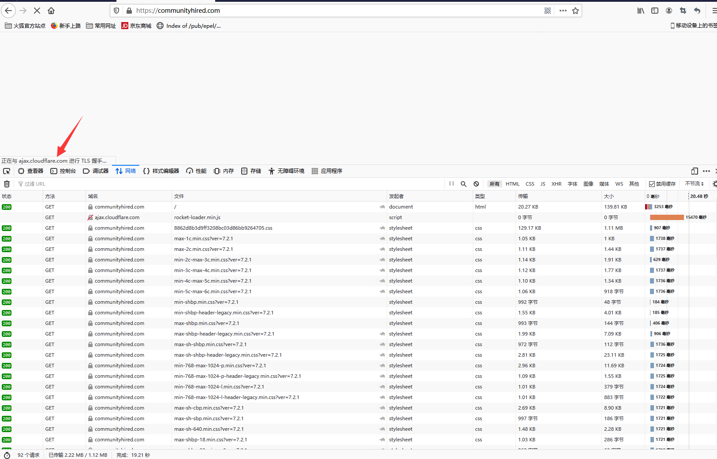Viewport: 717px width, 459px height.
Task: Open the 京东商城 bookmark
Action: (x=136, y=26)
